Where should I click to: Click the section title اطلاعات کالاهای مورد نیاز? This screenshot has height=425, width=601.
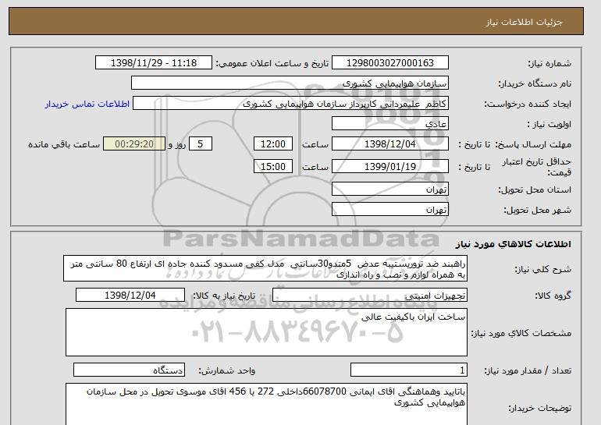click(x=514, y=244)
